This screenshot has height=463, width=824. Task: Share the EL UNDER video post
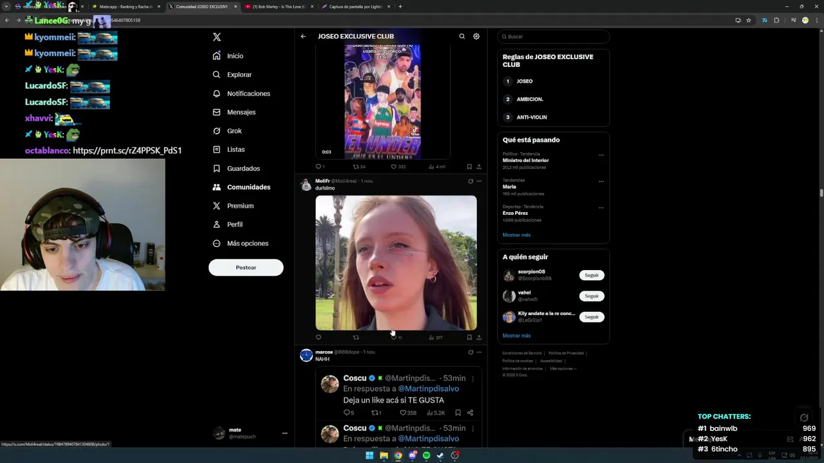479,167
